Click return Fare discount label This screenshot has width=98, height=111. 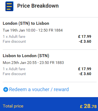coord(14,74)
